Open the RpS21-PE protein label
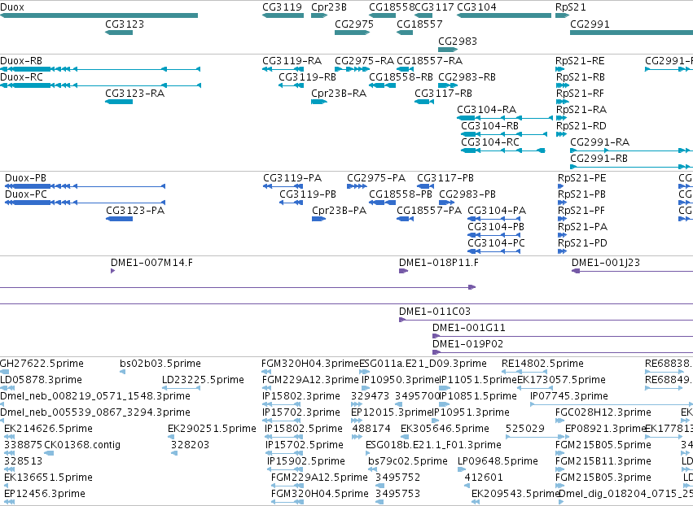693x506 pixels. [582, 178]
